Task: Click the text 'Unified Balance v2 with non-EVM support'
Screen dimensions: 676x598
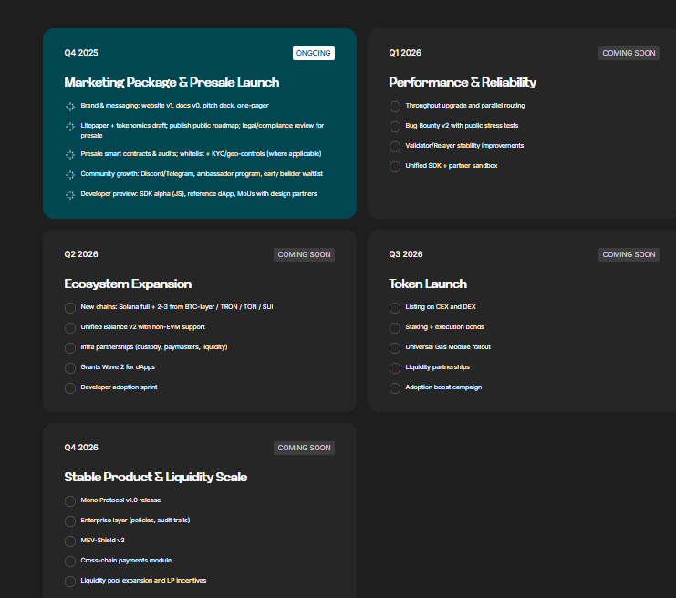Action: 142,327
